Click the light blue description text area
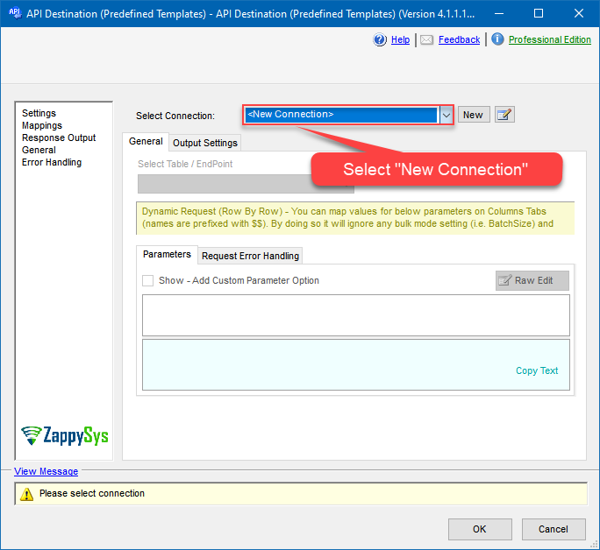The width and height of the screenshot is (600, 550). pos(355,364)
